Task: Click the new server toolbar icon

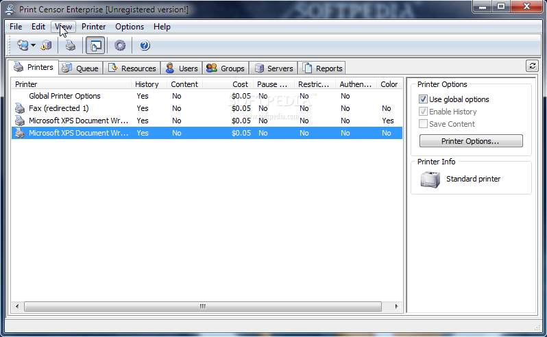Action: click(x=46, y=45)
